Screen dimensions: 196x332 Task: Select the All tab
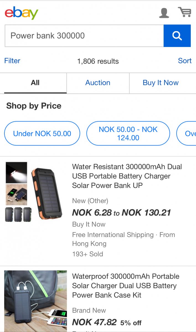(35, 83)
